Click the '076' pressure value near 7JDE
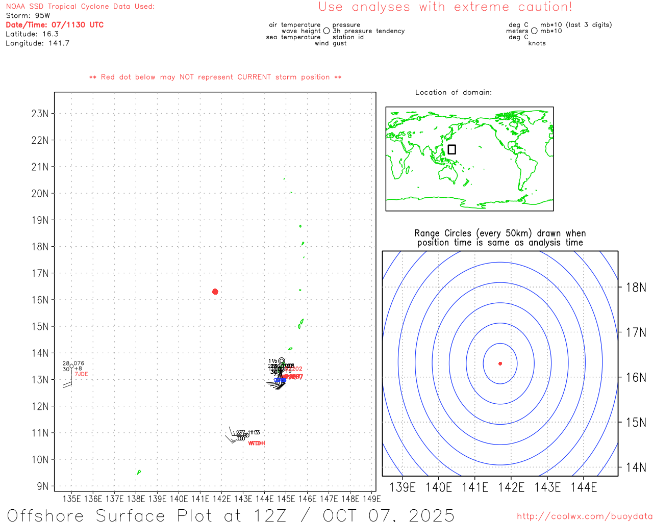This screenshot has height=522, width=653. [x=79, y=364]
